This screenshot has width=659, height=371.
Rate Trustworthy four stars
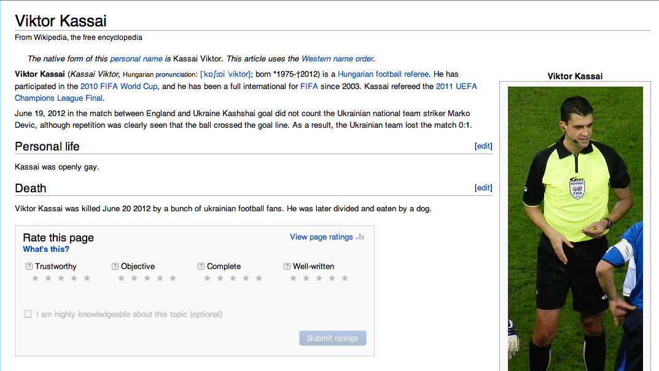click(x=74, y=278)
